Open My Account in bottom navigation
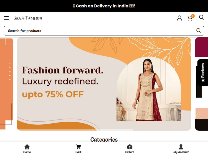The height and width of the screenshot is (156, 208). (181, 149)
